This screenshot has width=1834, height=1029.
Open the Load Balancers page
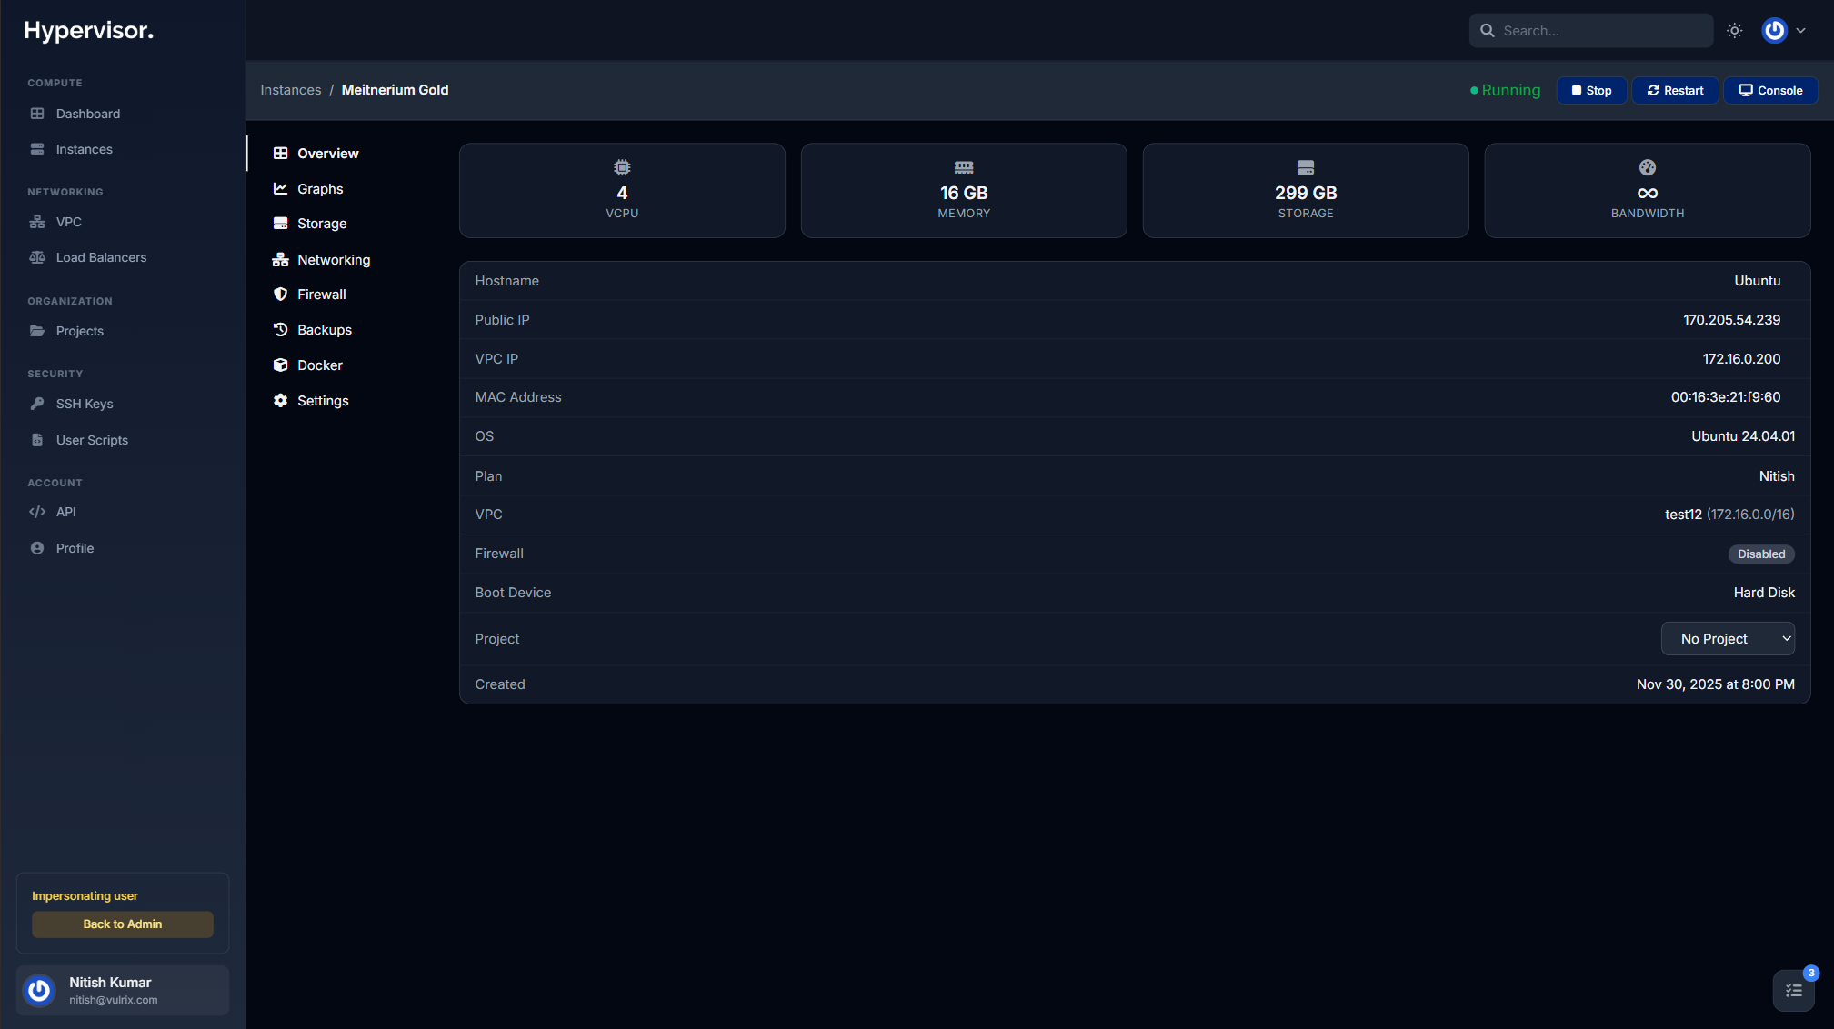pos(101,257)
